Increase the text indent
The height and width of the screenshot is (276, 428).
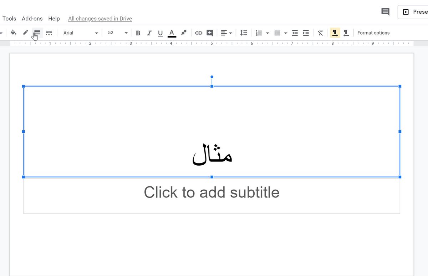pyautogui.click(x=306, y=33)
